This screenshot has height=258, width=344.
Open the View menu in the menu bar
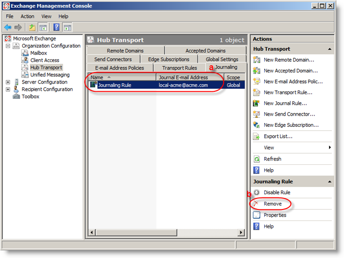pos(47,16)
